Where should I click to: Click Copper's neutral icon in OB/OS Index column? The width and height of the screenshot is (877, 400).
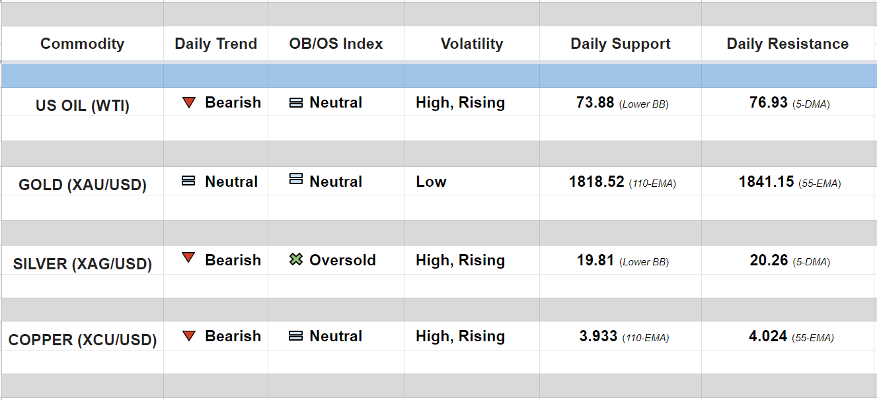(296, 336)
